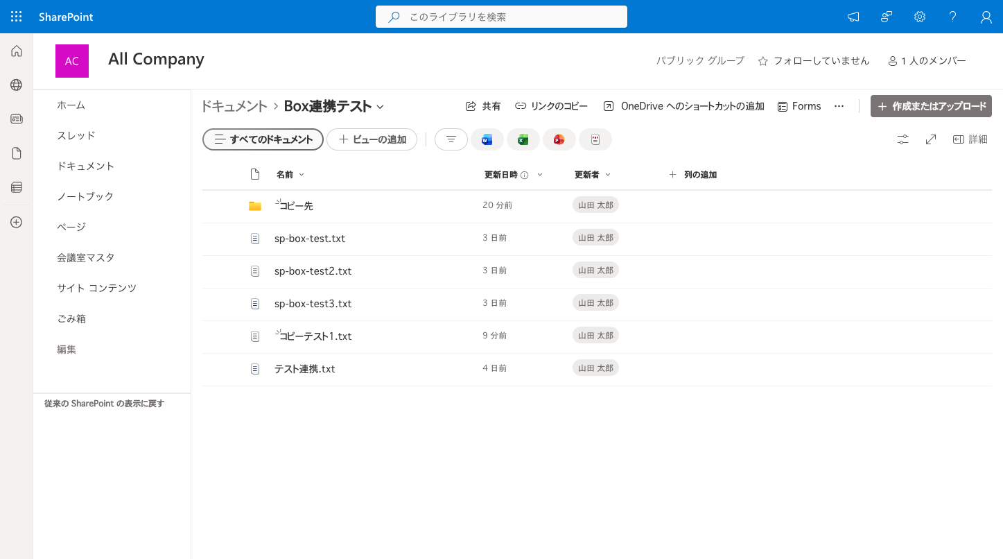
Task: Open Forms command
Action: click(x=799, y=106)
